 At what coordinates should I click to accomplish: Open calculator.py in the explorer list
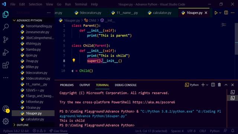point(33,119)
